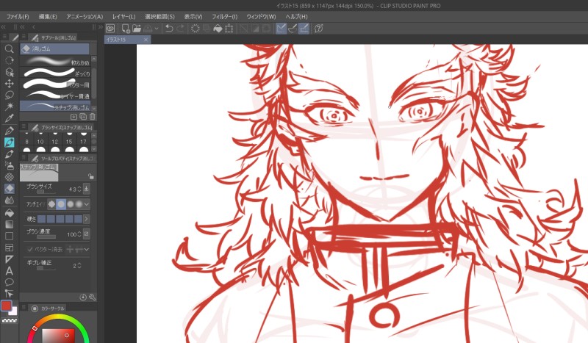
Task: Open the brush size palette menu
Action: 24,127
